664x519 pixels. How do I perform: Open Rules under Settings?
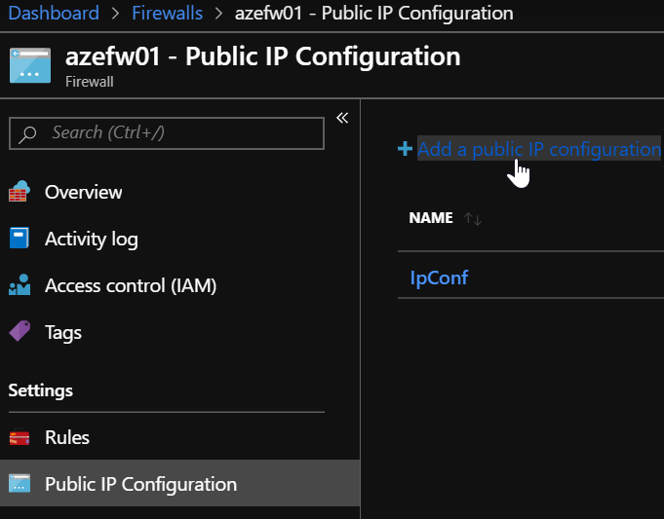pos(67,437)
